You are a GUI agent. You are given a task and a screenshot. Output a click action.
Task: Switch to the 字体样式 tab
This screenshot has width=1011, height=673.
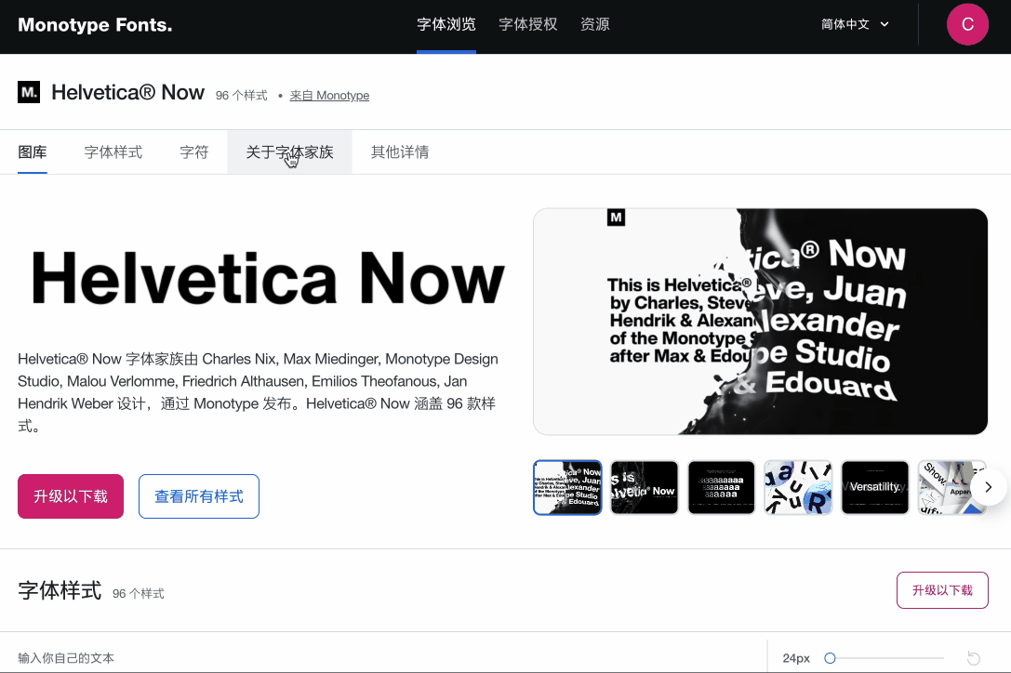point(113,152)
